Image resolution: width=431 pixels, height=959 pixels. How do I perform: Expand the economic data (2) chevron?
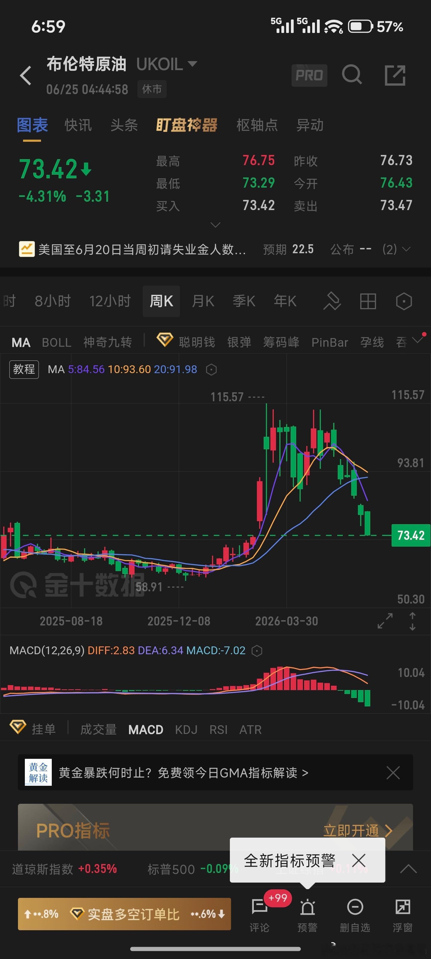pyautogui.click(x=406, y=249)
